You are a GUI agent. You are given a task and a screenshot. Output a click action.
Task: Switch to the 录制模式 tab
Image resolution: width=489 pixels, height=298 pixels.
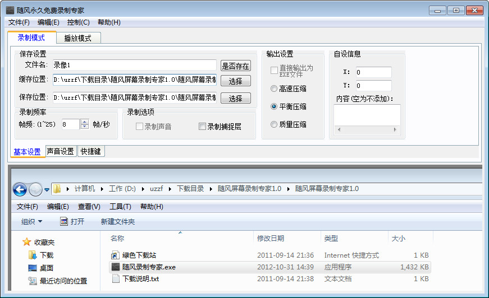click(31, 38)
